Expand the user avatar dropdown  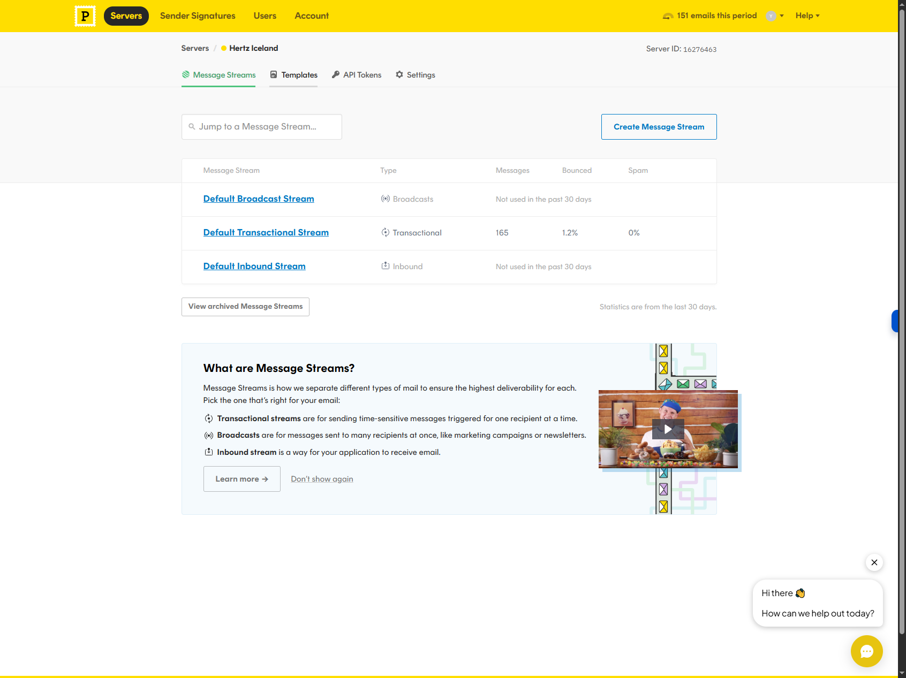(775, 16)
